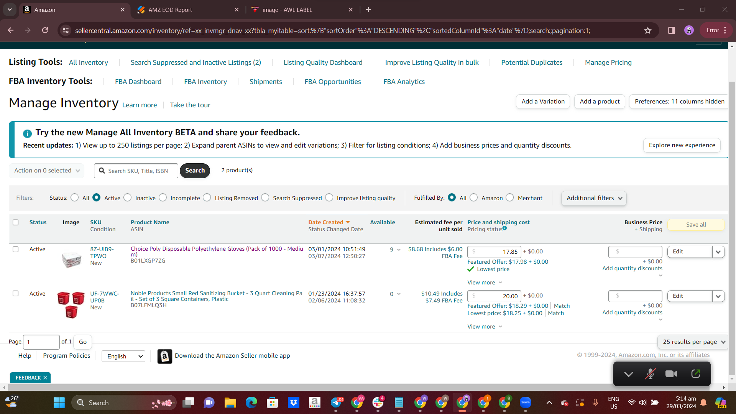Click the red sanitizing buckets thumbnail
Screen dimensions: 736x414
71,305
